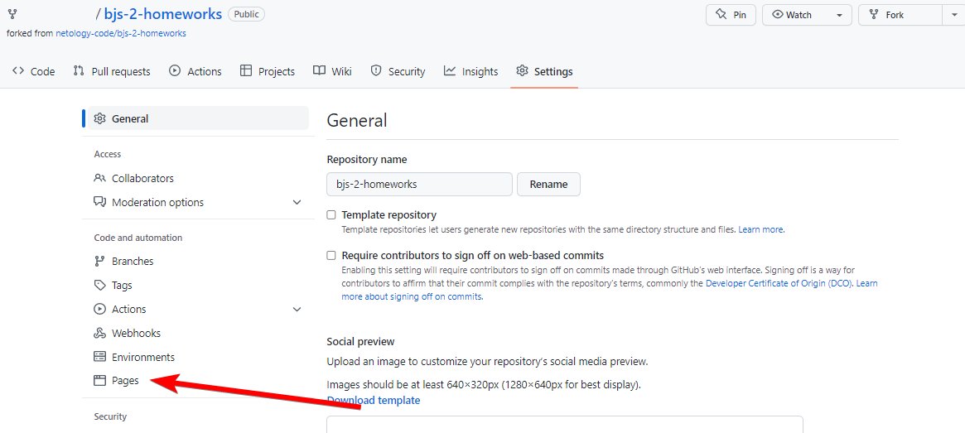Image resolution: width=965 pixels, height=433 pixels.
Task: Click the Tags icon in sidebar
Action: [x=100, y=285]
